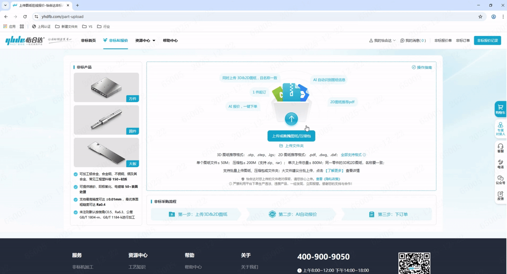The height and width of the screenshot is (274, 507).
Task: Open the 帮助中心 nav item
Action: point(170,41)
